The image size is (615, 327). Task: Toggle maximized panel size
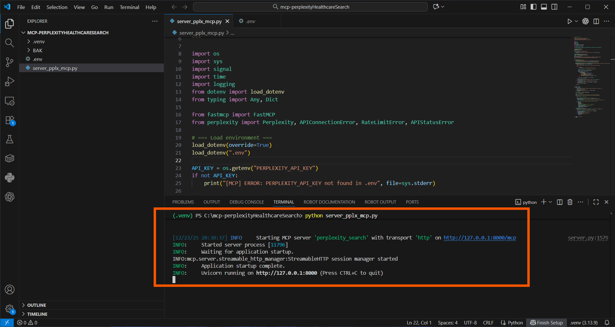coord(596,202)
